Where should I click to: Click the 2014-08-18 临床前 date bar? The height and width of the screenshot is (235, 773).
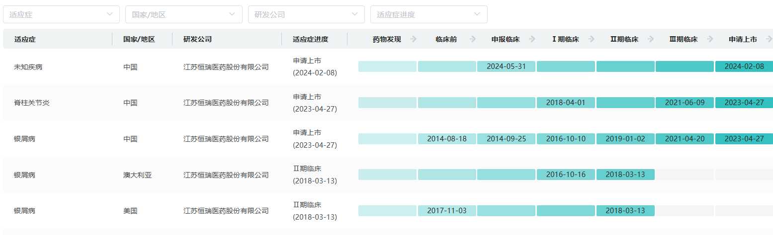coord(447,139)
